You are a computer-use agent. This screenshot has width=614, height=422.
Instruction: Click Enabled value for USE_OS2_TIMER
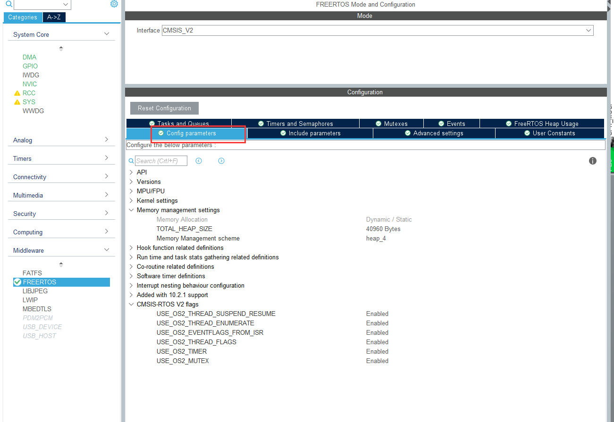coord(377,351)
